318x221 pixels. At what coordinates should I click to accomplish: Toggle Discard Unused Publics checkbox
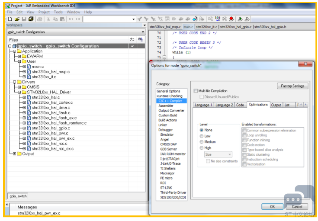click(202, 97)
